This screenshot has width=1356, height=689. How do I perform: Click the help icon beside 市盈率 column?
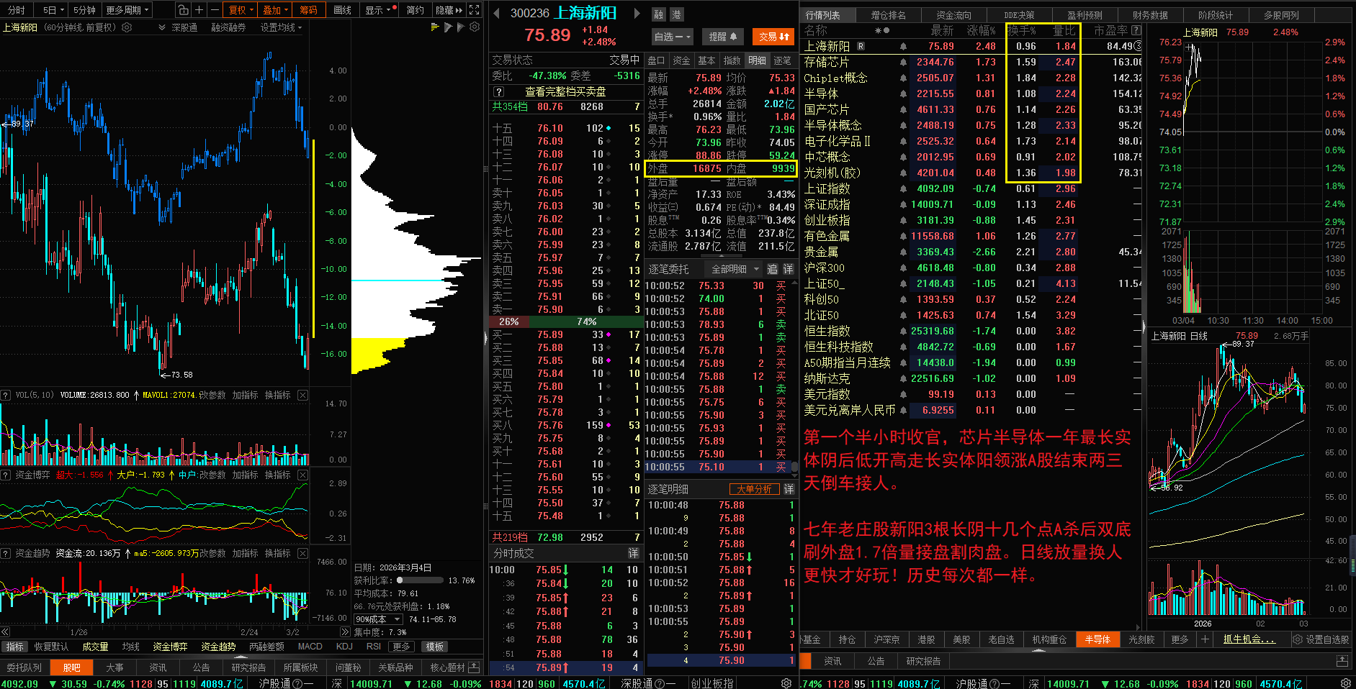click(x=1136, y=30)
